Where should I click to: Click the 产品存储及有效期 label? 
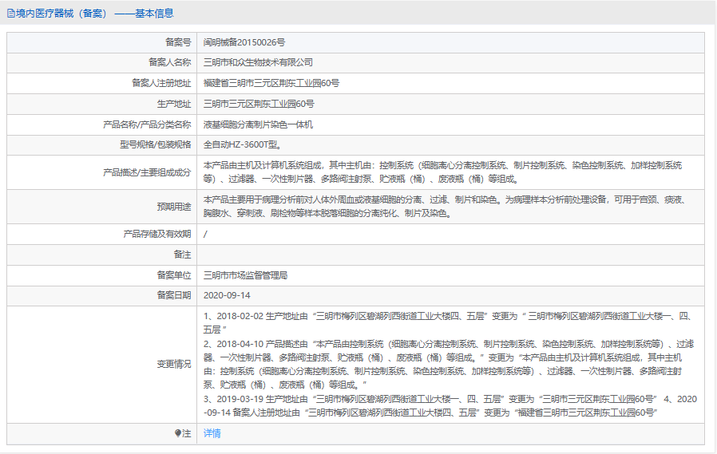156,235
